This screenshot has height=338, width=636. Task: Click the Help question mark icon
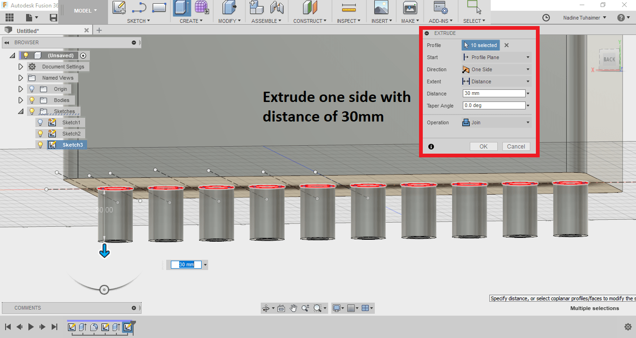click(x=621, y=18)
